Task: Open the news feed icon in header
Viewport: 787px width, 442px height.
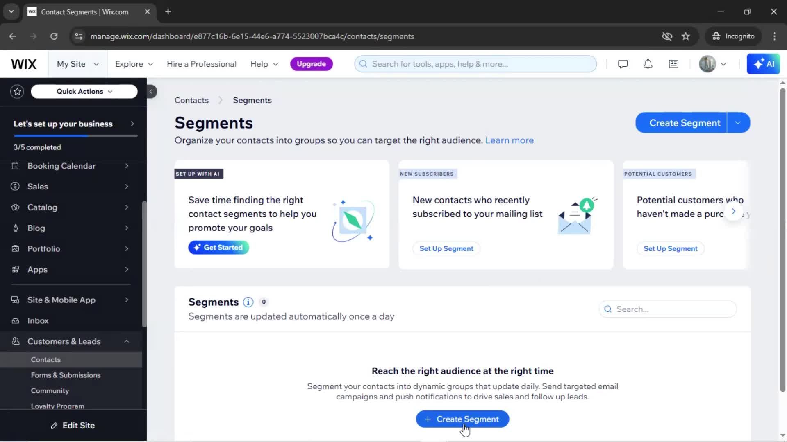Action: pos(673,64)
